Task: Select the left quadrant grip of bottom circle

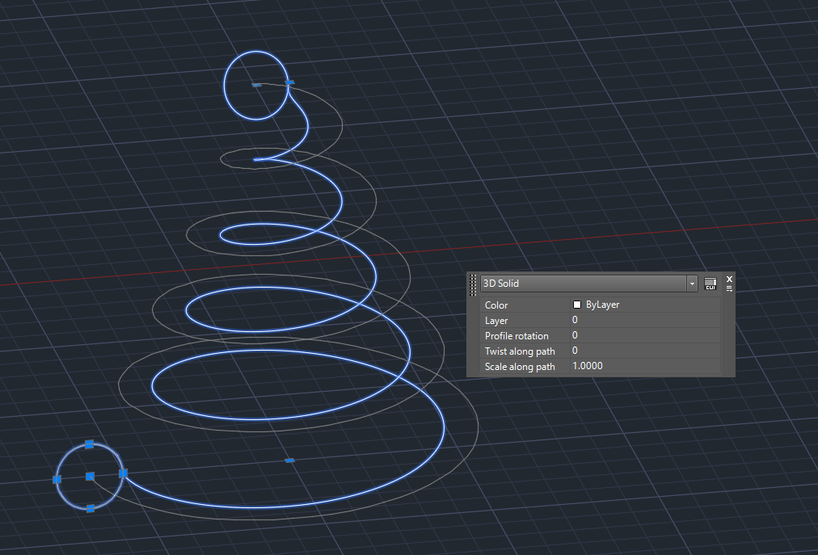Action: pos(57,479)
